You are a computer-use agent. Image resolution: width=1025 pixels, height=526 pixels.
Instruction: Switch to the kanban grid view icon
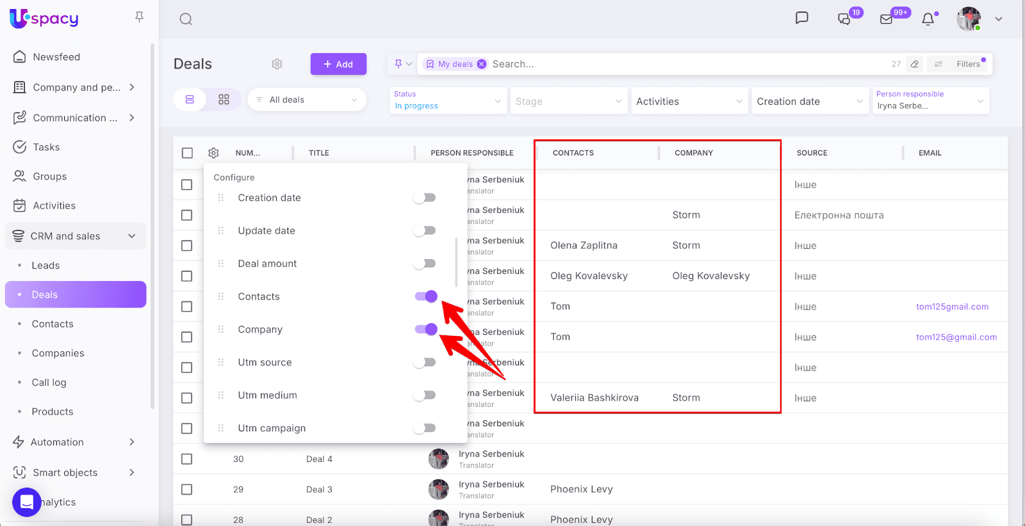(x=224, y=100)
